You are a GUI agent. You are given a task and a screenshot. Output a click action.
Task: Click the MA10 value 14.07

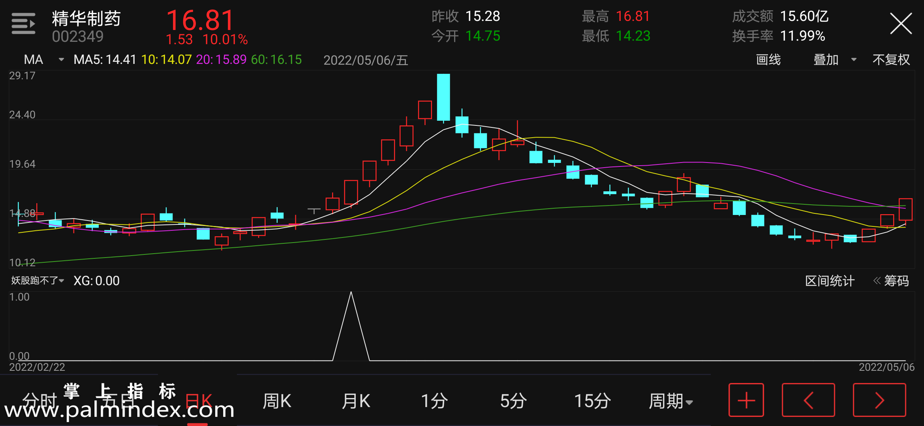(x=166, y=60)
